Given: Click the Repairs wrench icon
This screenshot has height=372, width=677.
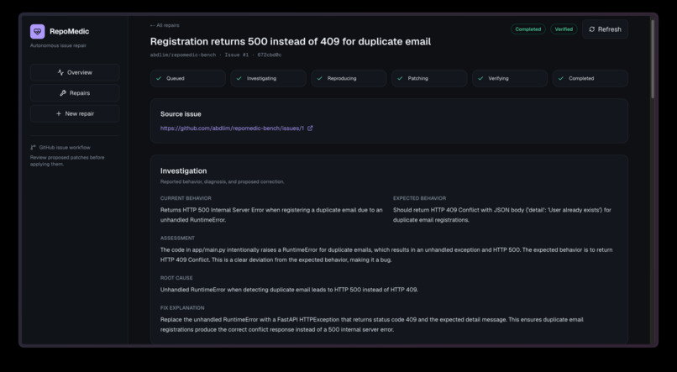Looking at the screenshot, I should (63, 92).
